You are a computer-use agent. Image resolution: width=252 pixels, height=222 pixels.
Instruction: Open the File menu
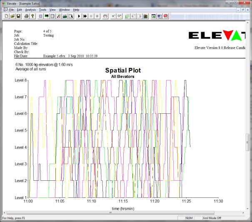tap(11, 9)
